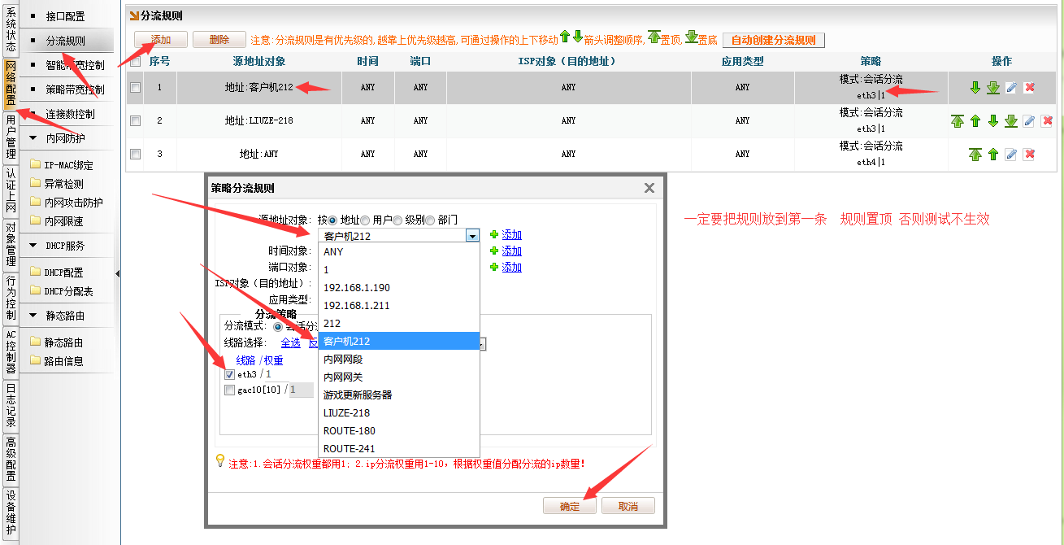Move rule 3 (地址:ANY) up one position
Screen dimensions: 1064x545
(992, 155)
